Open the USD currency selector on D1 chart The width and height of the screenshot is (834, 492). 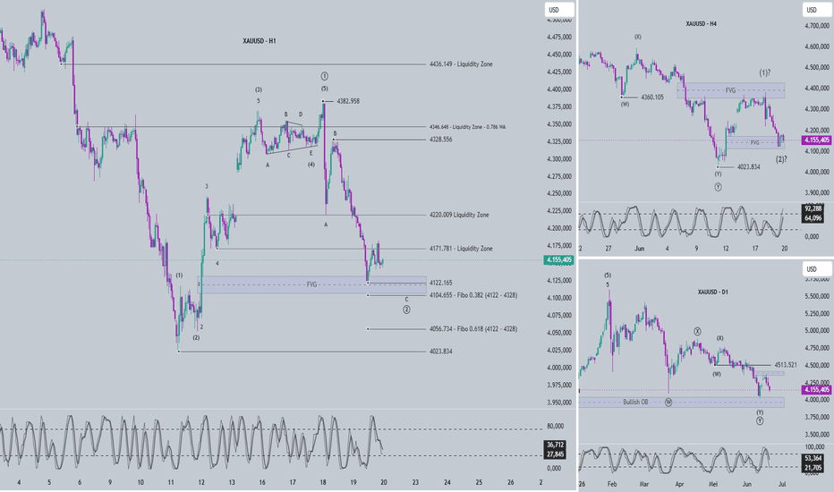(816, 269)
